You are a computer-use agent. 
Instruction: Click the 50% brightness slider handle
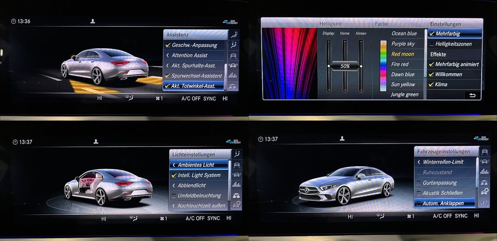(x=345, y=65)
